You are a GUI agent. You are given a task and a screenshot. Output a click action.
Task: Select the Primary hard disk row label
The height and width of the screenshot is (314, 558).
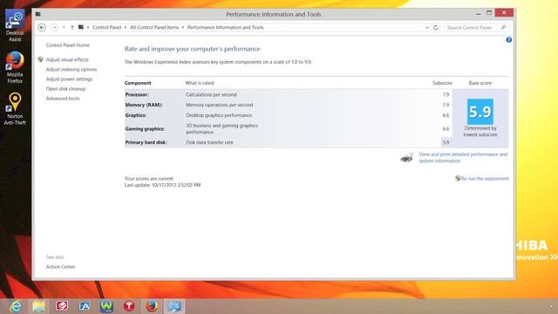point(146,142)
